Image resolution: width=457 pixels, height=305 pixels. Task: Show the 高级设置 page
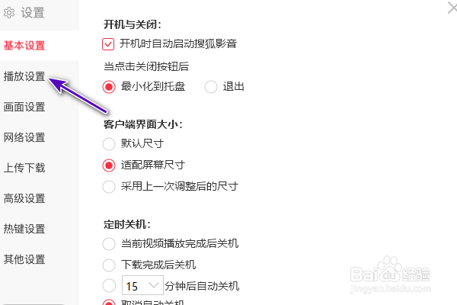(24, 198)
